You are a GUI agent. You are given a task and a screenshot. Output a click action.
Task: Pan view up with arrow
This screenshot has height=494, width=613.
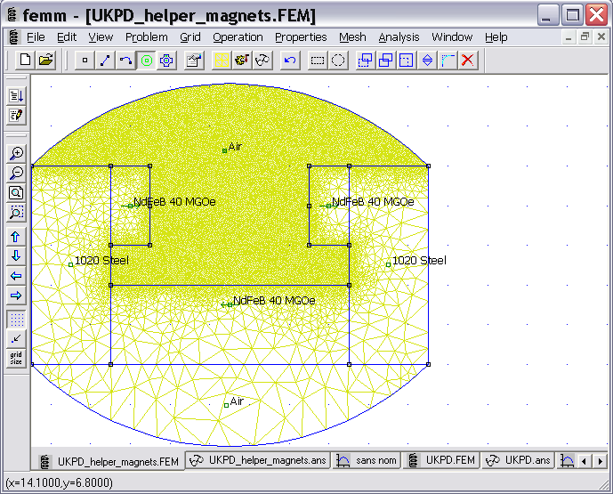pos(16,237)
